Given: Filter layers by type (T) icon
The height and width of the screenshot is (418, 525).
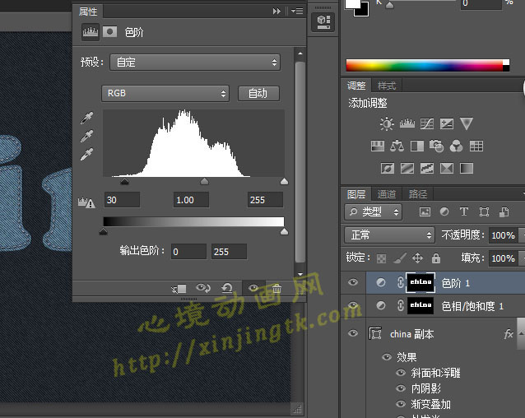Looking at the screenshot, I should [x=464, y=211].
